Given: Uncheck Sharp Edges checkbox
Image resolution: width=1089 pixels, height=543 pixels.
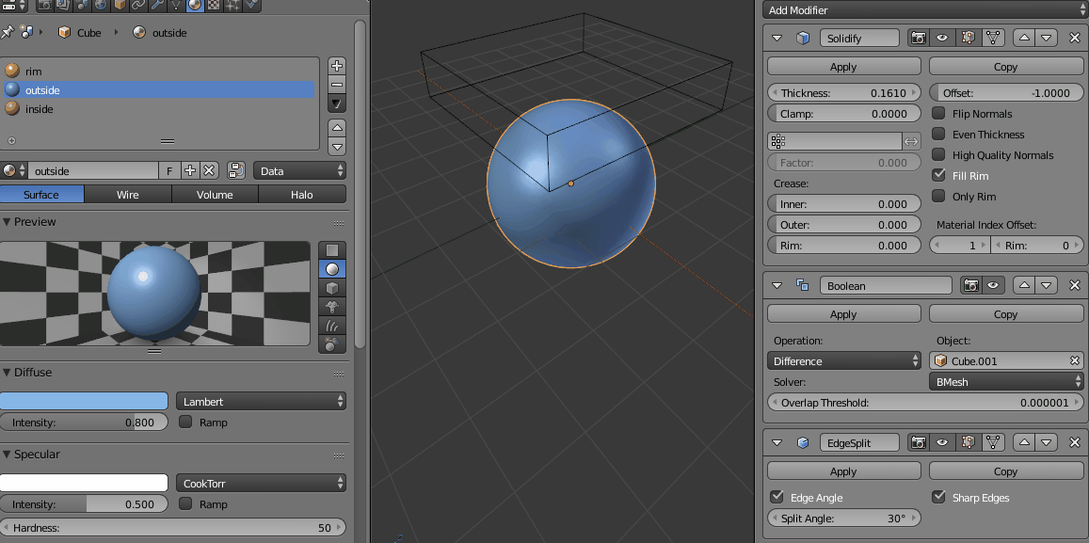Looking at the screenshot, I should [938, 497].
